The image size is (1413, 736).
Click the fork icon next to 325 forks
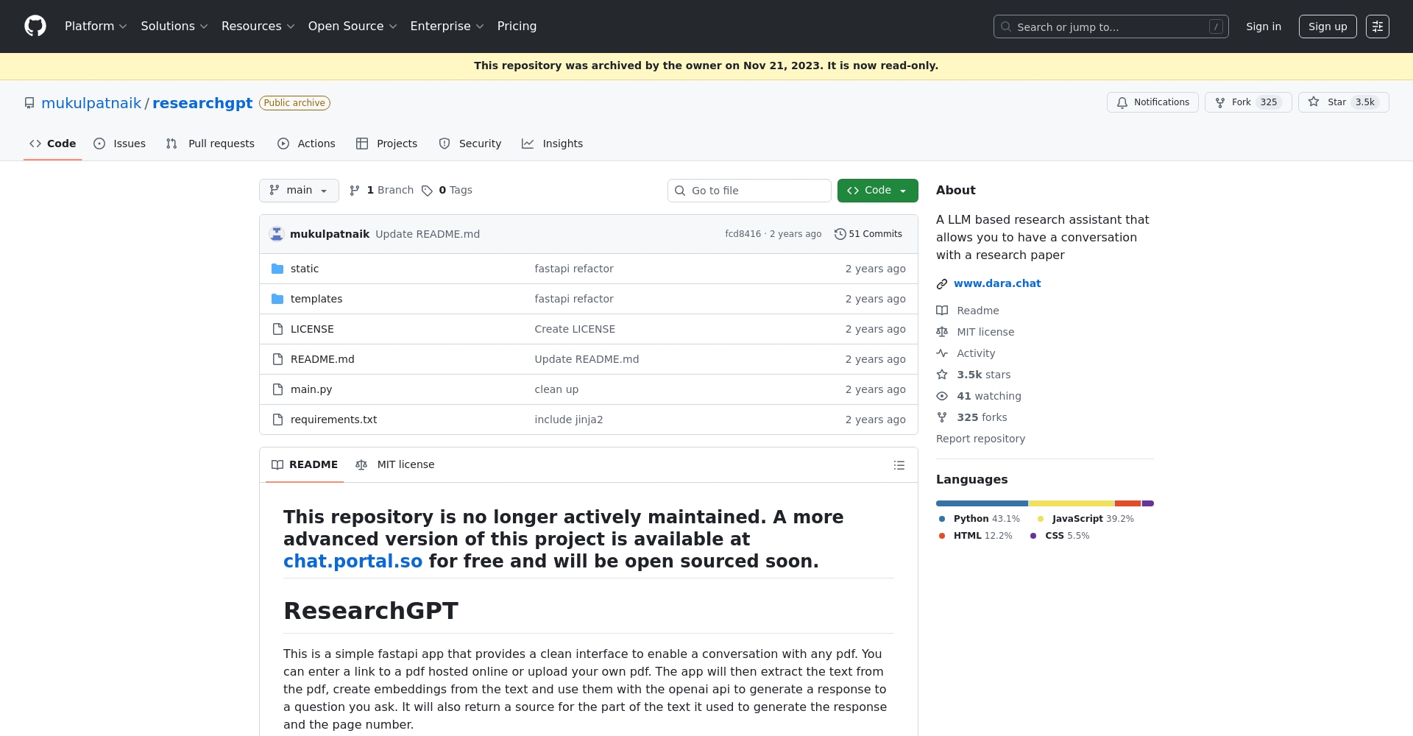pyautogui.click(x=943, y=417)
